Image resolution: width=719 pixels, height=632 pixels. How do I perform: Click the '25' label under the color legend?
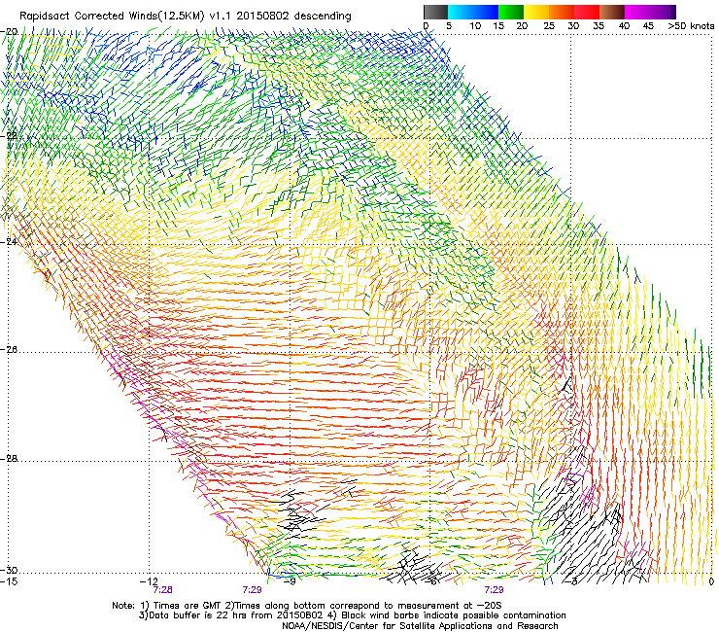pos(549,26)
